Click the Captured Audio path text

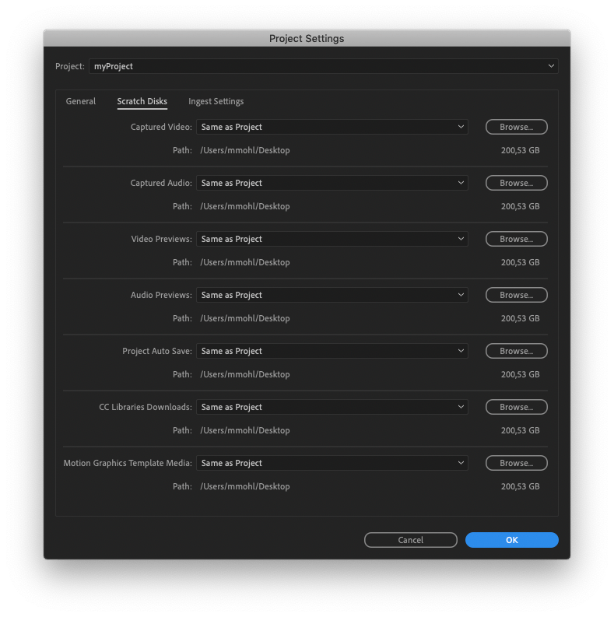coord(245,206)
